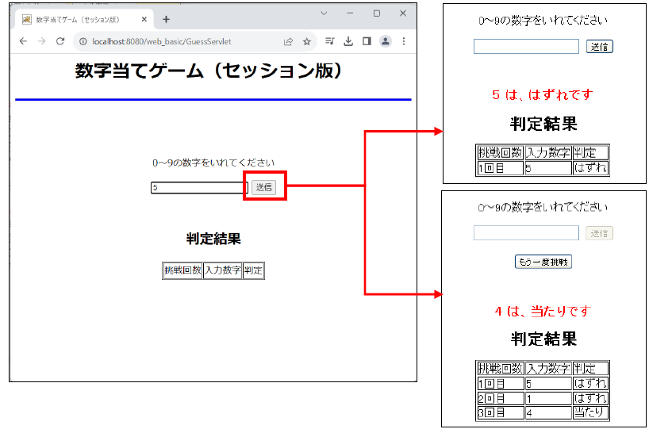Screen dimensions: 649x429
Task: Open the downloads icon in toolbar
Action: (x=348, y=41)
